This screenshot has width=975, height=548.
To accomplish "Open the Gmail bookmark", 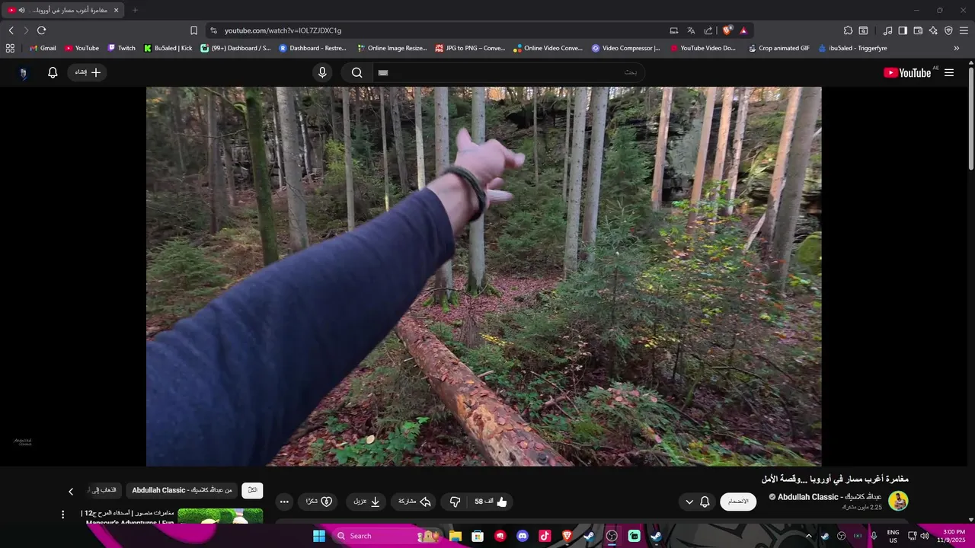I will (43, 48).
